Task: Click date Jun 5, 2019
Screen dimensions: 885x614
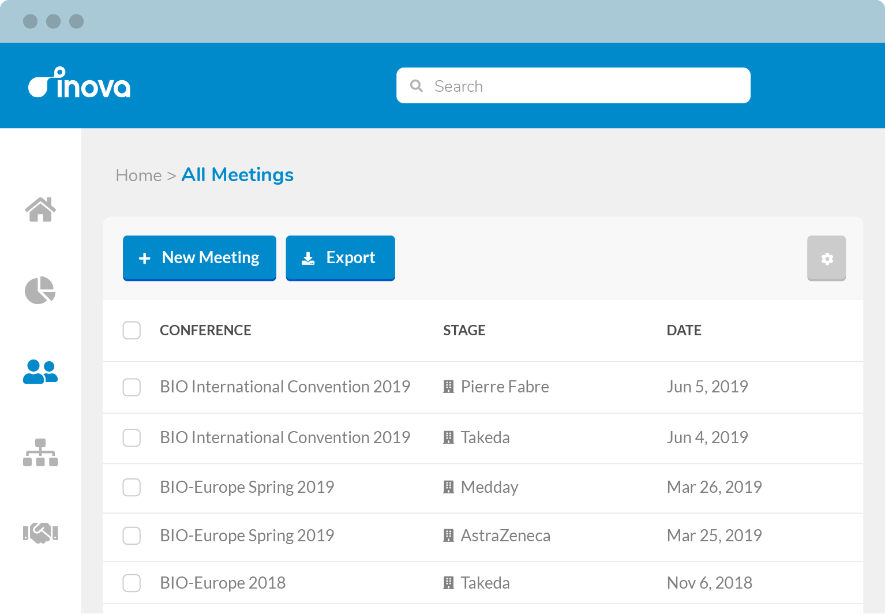Action: click(x=707, y=387)
